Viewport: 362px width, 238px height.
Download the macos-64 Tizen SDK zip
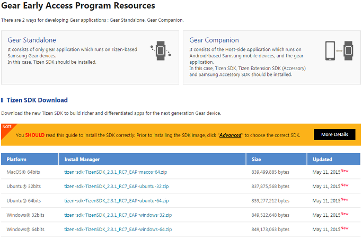click(116, 172)
